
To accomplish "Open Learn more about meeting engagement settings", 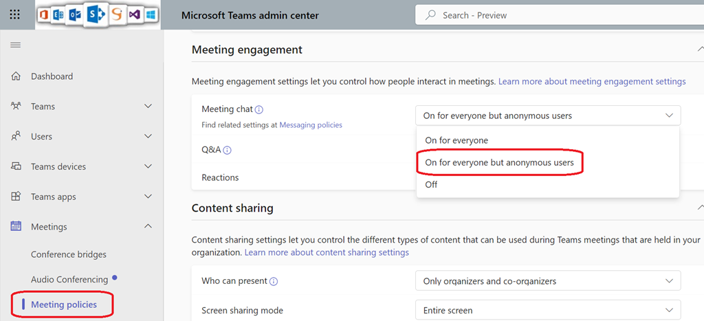I will pos(591,81).
